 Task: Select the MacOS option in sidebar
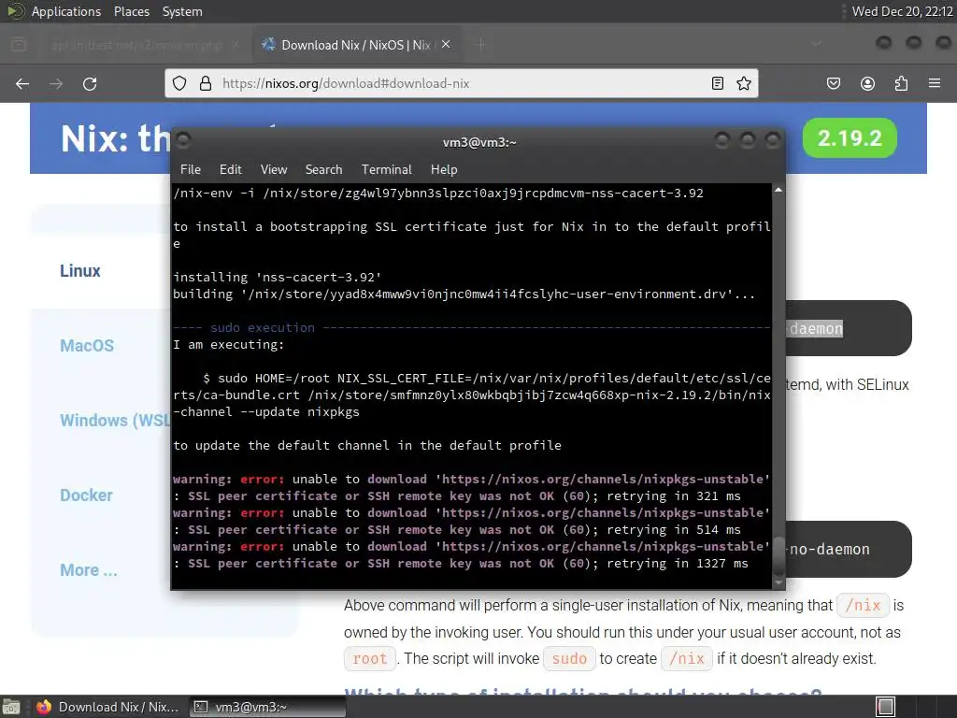pos(87,346)
